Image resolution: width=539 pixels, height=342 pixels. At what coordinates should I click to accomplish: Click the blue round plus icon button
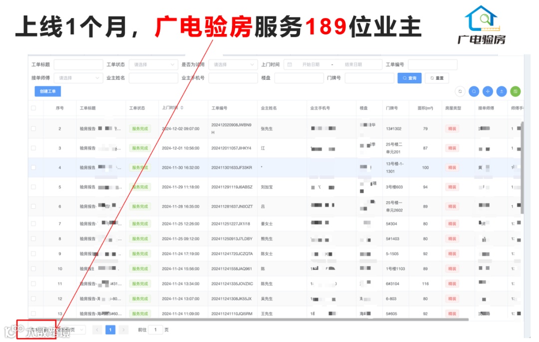coord(488,91)
